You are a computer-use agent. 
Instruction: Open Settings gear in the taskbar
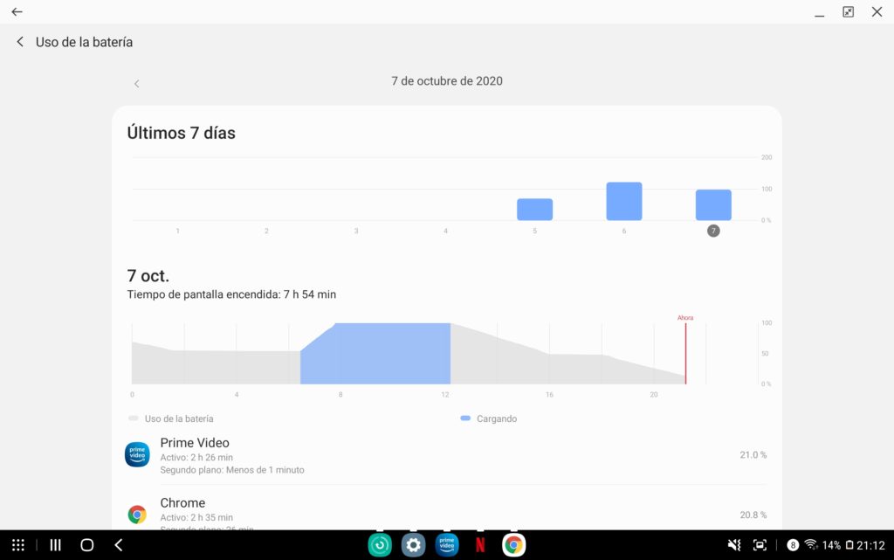coord(413,545)
